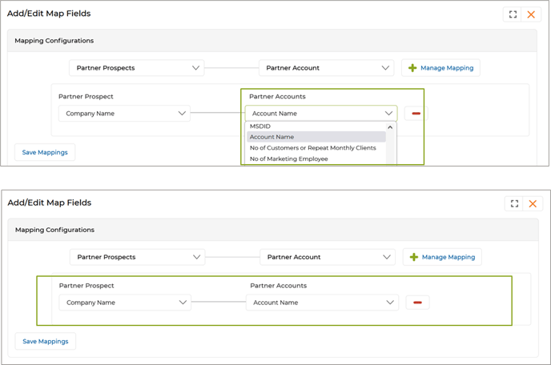Expand Company Name dropdown in upper dialog

[x=124, y=114]
